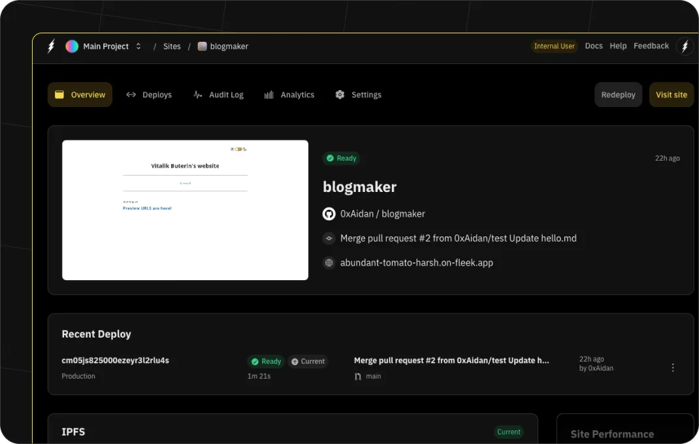Open the three-dot menu for recent deploy

[x=673, y=368]
